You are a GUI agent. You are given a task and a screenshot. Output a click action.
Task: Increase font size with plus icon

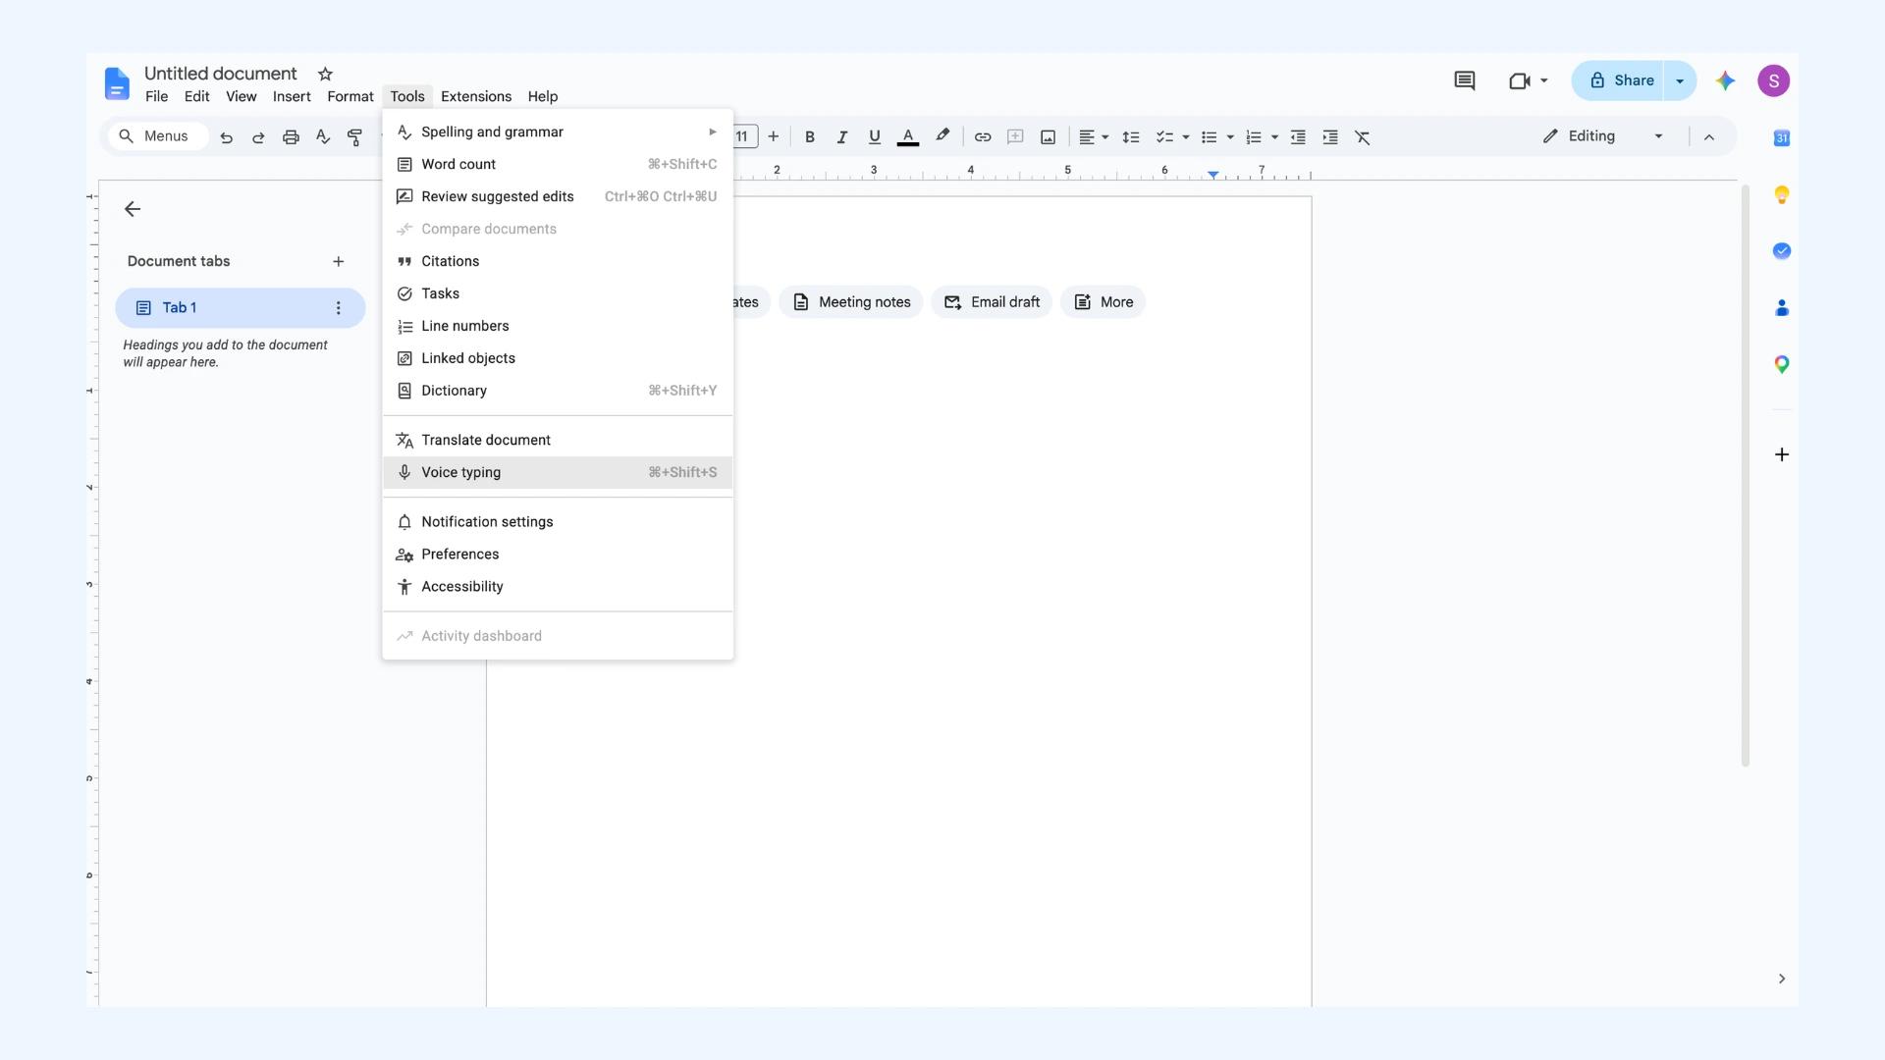coord(774,136)
